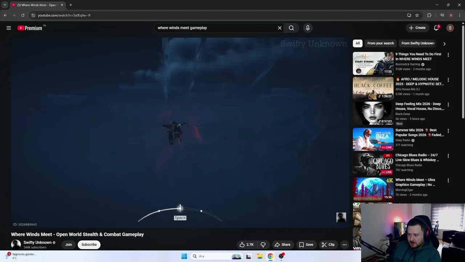Viewport: 465px width, 262px height.
Task: Save the video to a playlist
Action: click(x=306, y=245)
